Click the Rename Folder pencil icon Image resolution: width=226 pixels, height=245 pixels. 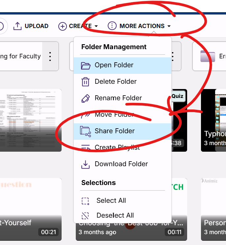point(86,98)
